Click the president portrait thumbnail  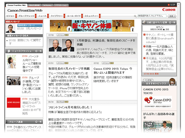(10, 28)
